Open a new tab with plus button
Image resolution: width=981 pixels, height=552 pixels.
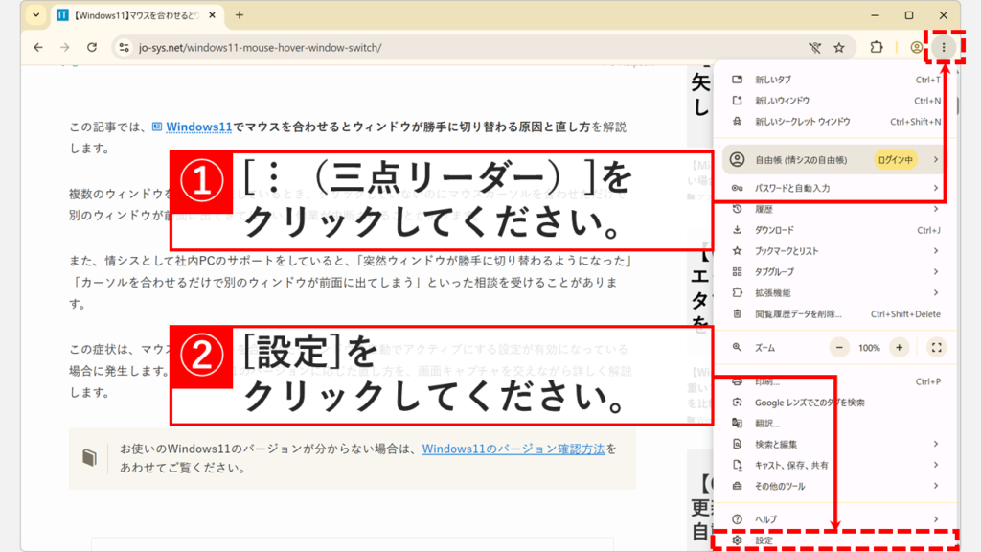[x=240, y=15]
